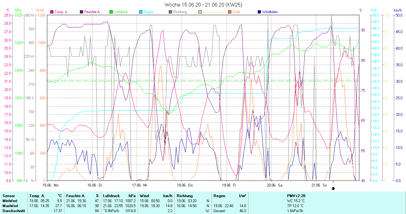
Task: Click the 'Luftdruck' legend label
Action: coord(120,12)
